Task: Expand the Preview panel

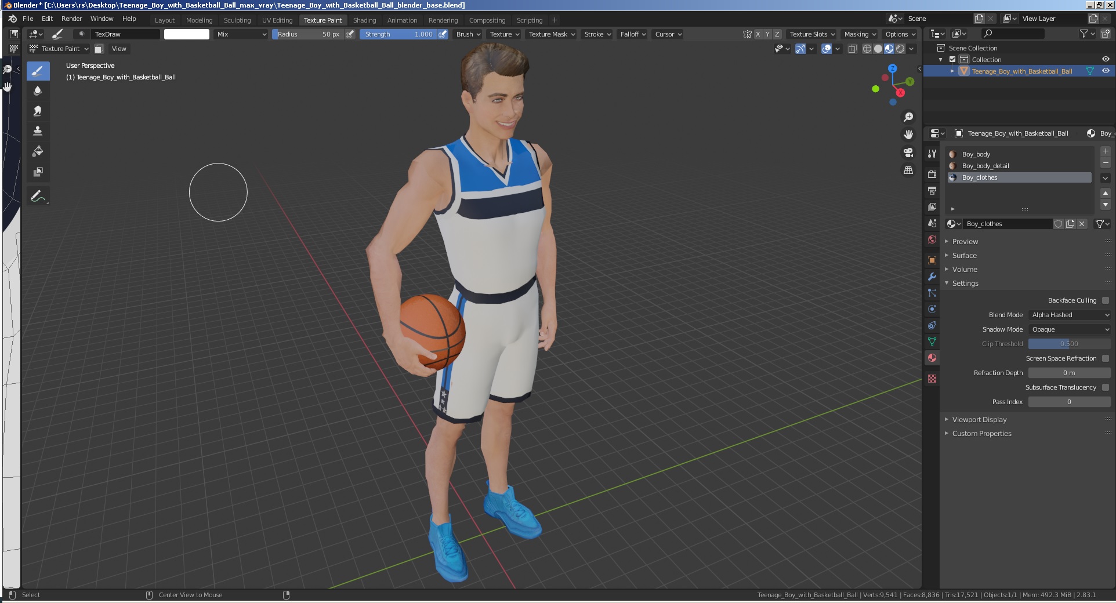Action: point(965,242)
